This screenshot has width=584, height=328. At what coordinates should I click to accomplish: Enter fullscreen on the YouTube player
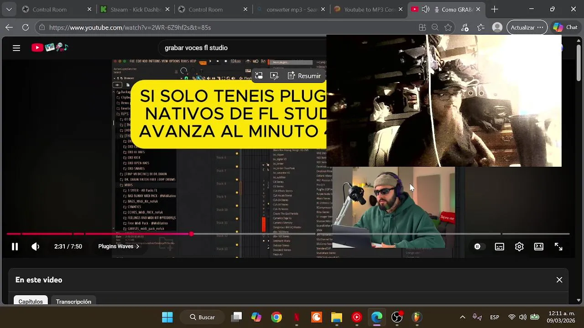click(558, 246)
